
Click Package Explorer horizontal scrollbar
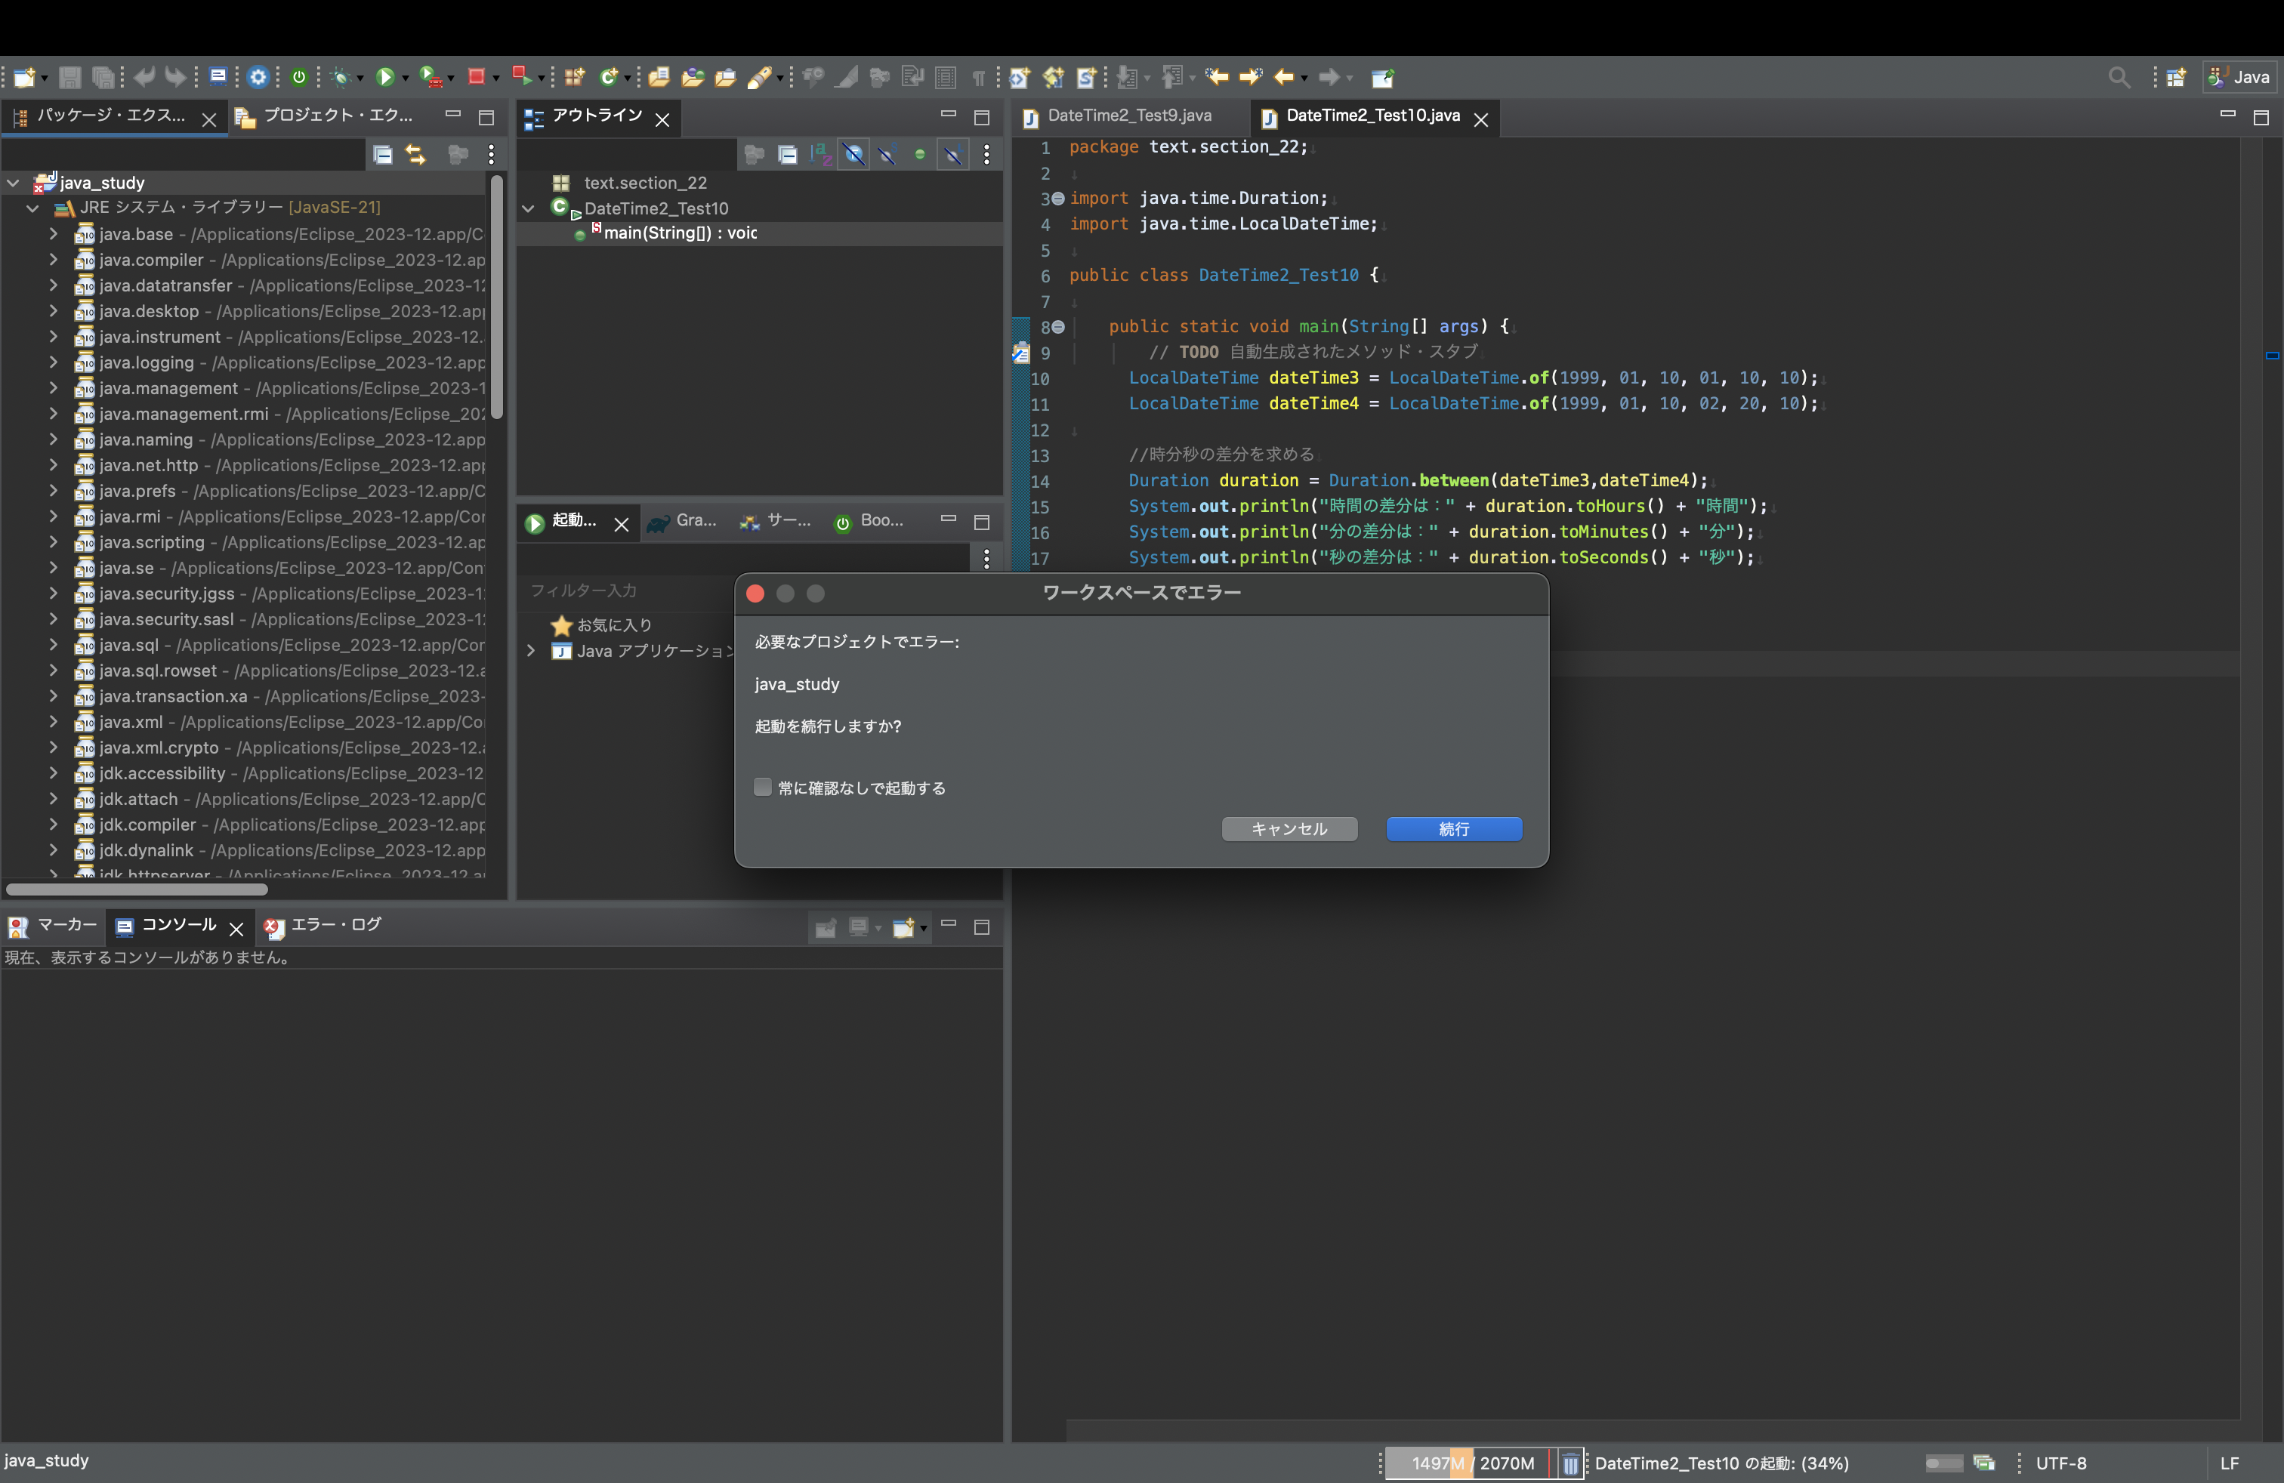pos(136,890)
